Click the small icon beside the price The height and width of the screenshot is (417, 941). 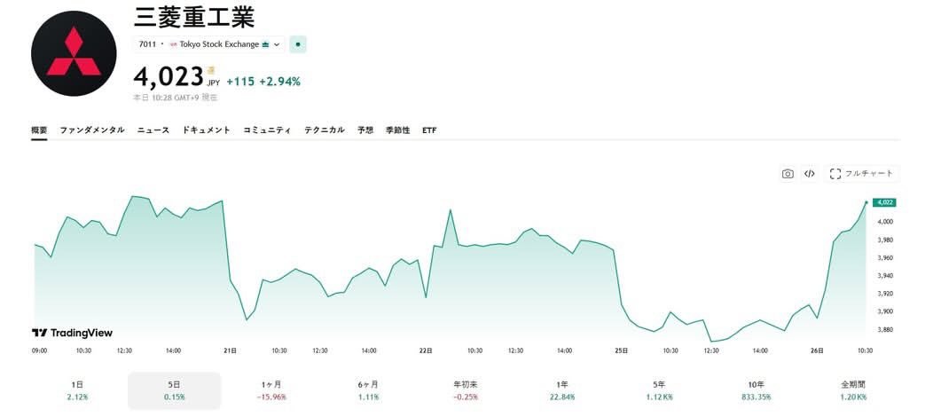click(211, 71)
